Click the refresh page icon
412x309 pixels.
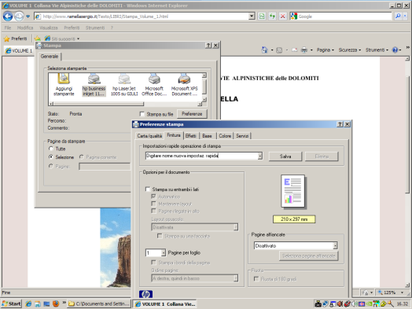pyautogui.click(x=272, y=17)
